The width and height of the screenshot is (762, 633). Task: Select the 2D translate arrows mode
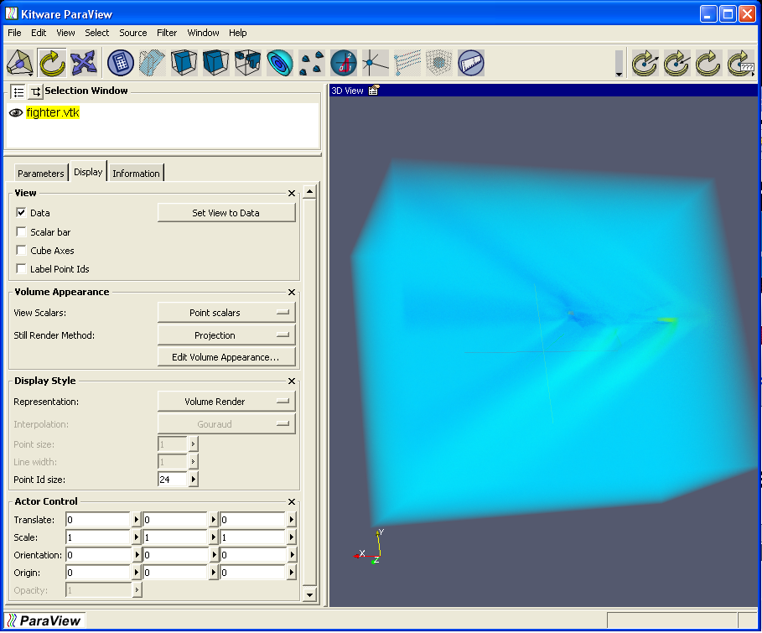(x=84, y=63)
